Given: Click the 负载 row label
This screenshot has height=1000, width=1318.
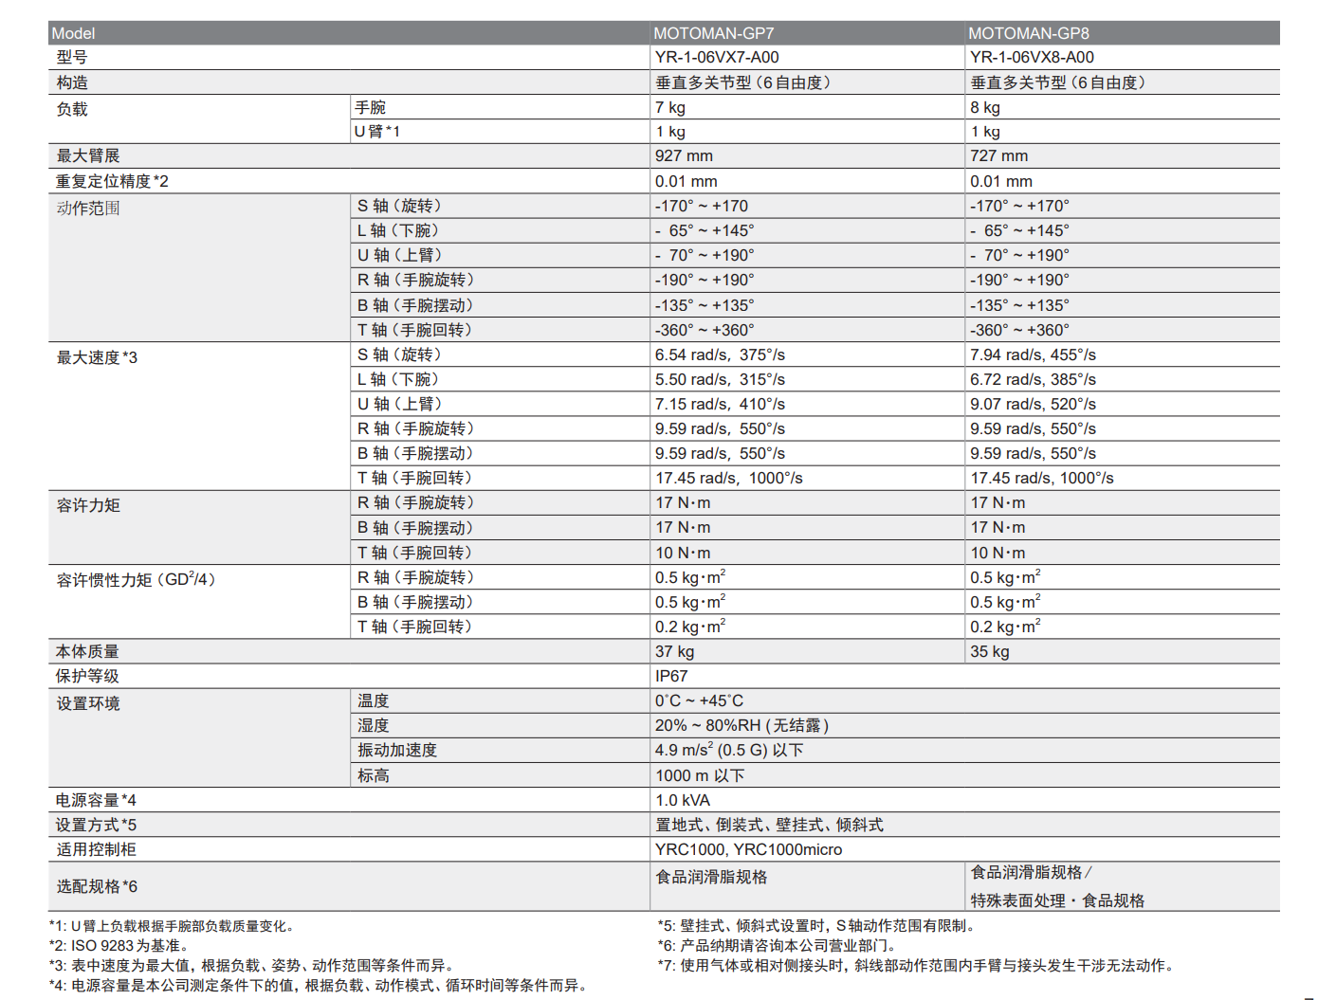Looking at the screenshot, I should [72, 109].
